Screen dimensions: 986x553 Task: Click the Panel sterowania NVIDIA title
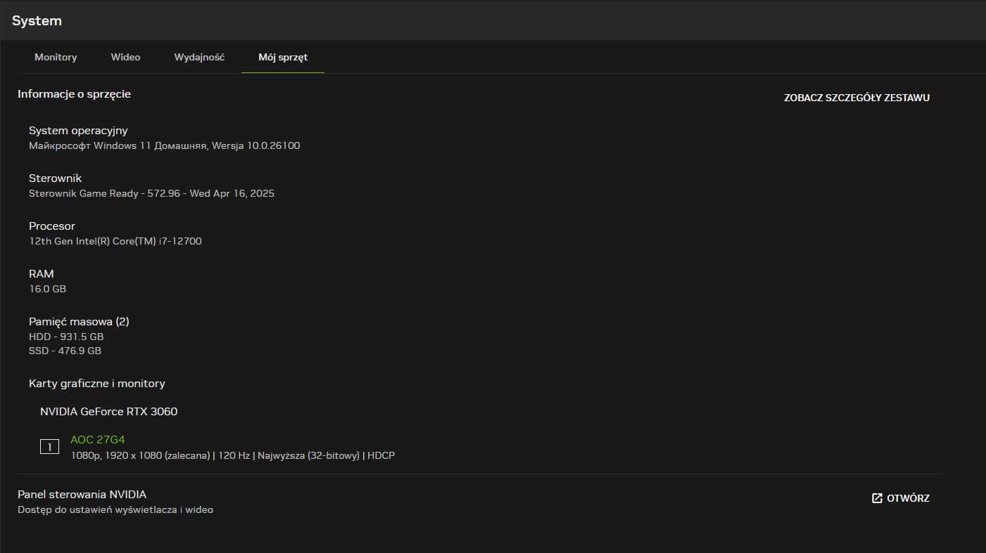[82, 495]
